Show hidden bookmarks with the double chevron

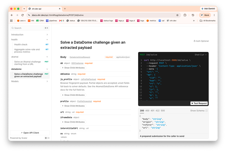click(194, 21)
